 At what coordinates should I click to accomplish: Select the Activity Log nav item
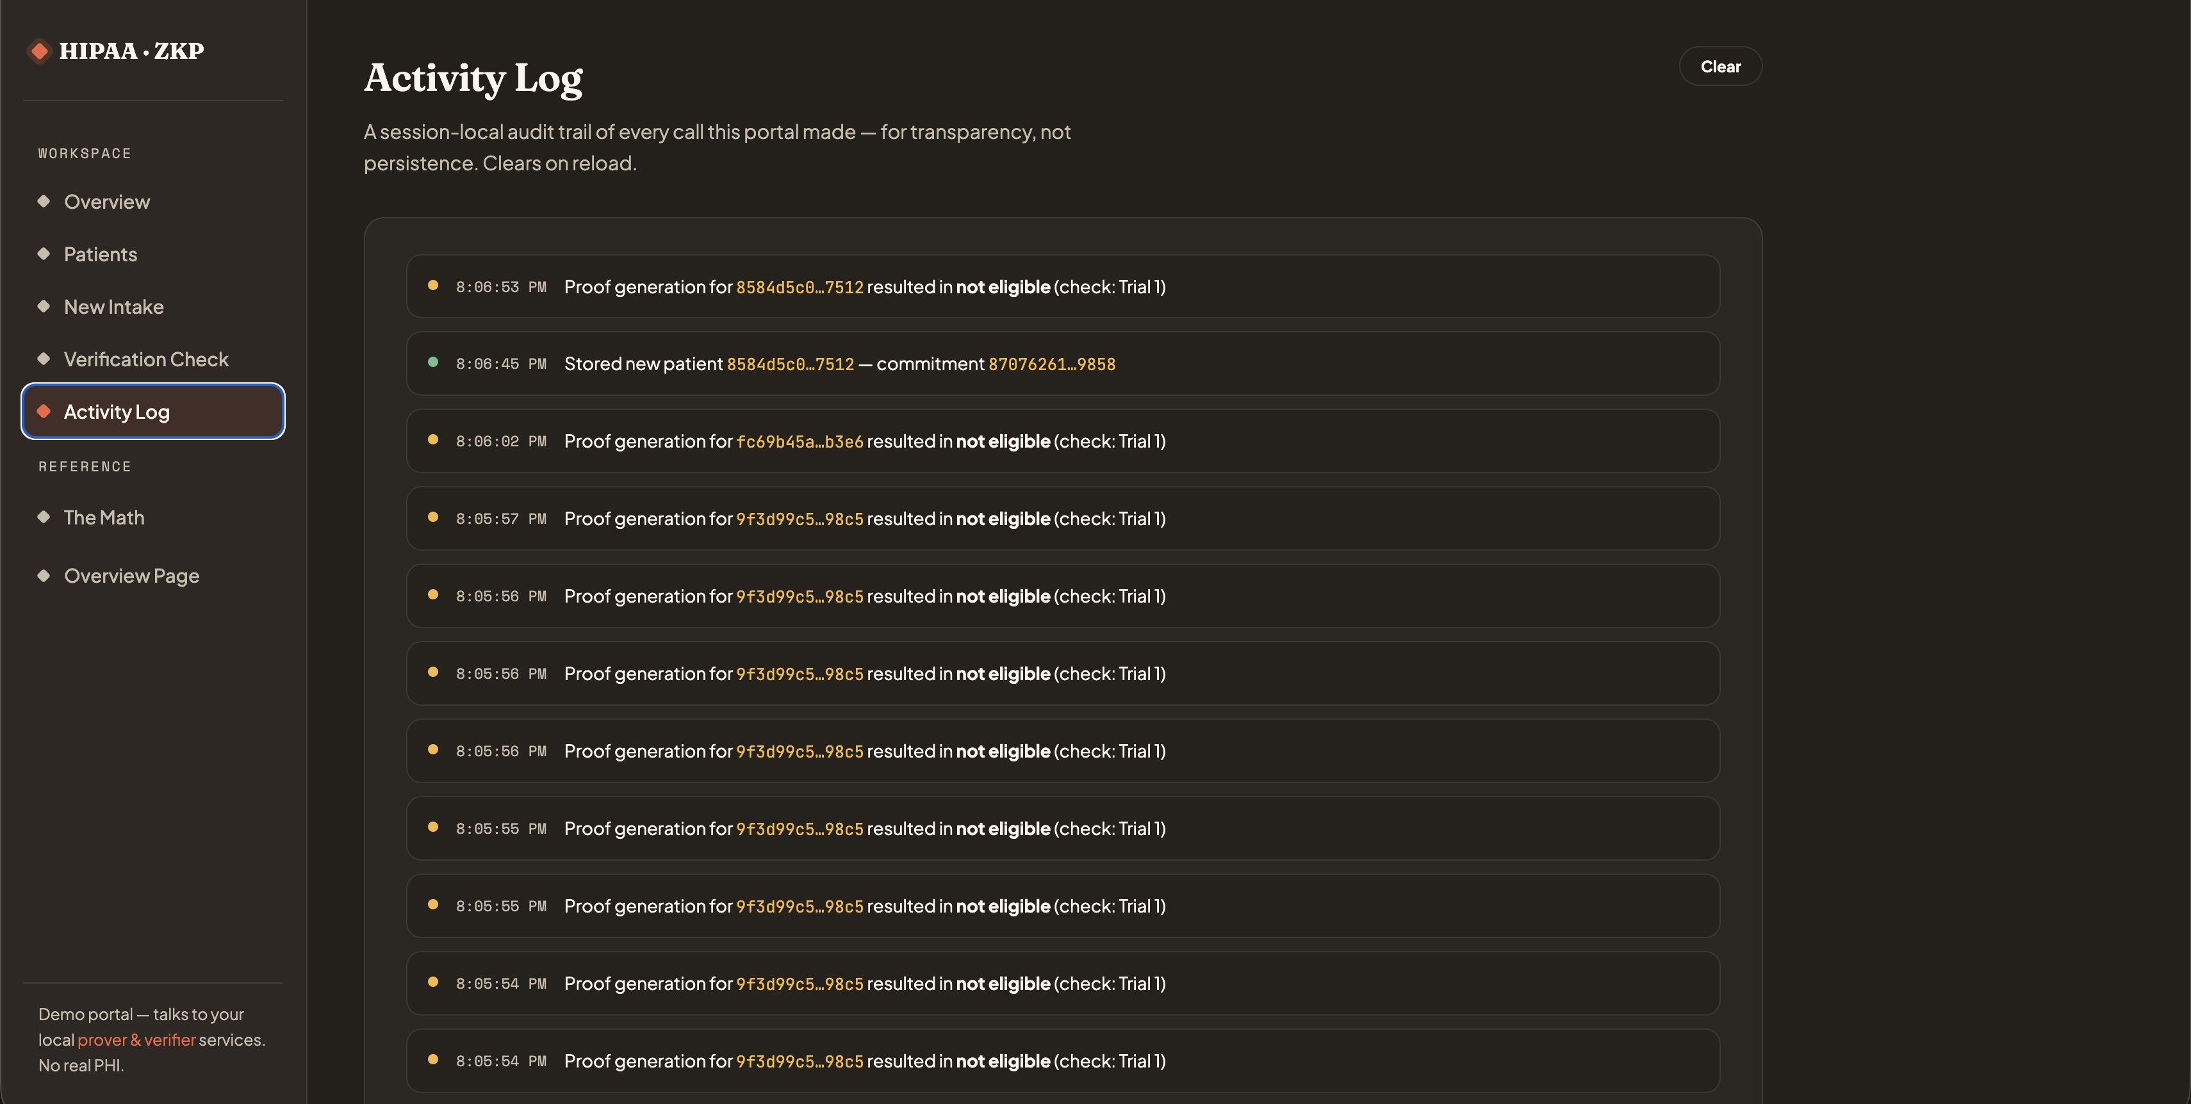(x=153, y=411)
